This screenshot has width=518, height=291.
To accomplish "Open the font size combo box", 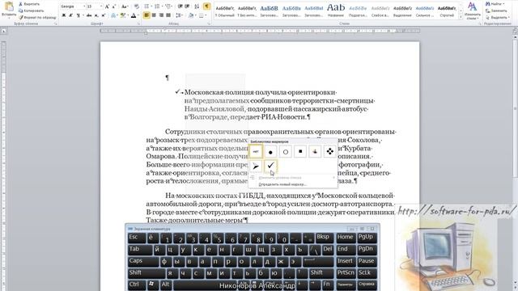I will tap(95, 6).
